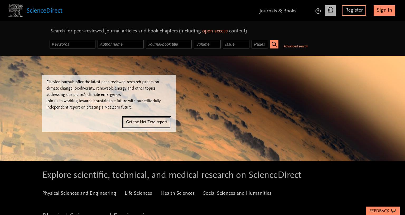Open the FEEDBACK button
Viewport: 405px width, 215px height.
coord(383,211)
